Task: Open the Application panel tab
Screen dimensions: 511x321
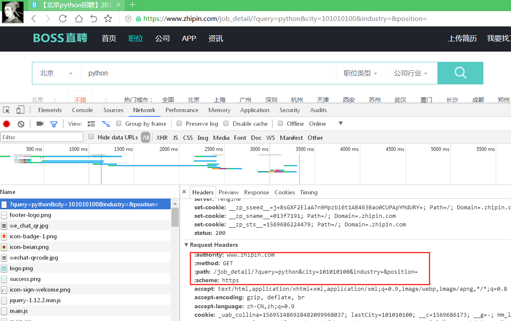Action: (255, 110)
